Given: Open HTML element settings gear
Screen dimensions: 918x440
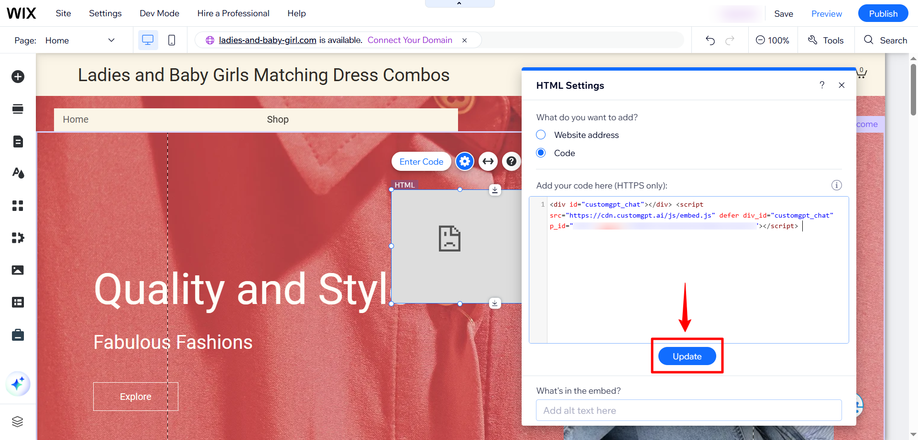Looking at the screenshot, I should click(464, 161).
